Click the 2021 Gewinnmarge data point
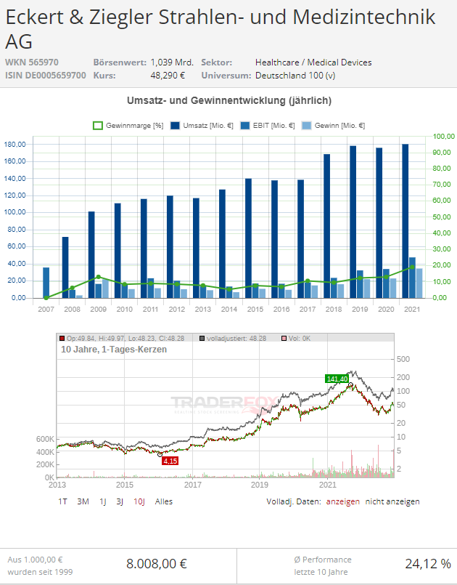The image size is (457, 585). (412, 267)
